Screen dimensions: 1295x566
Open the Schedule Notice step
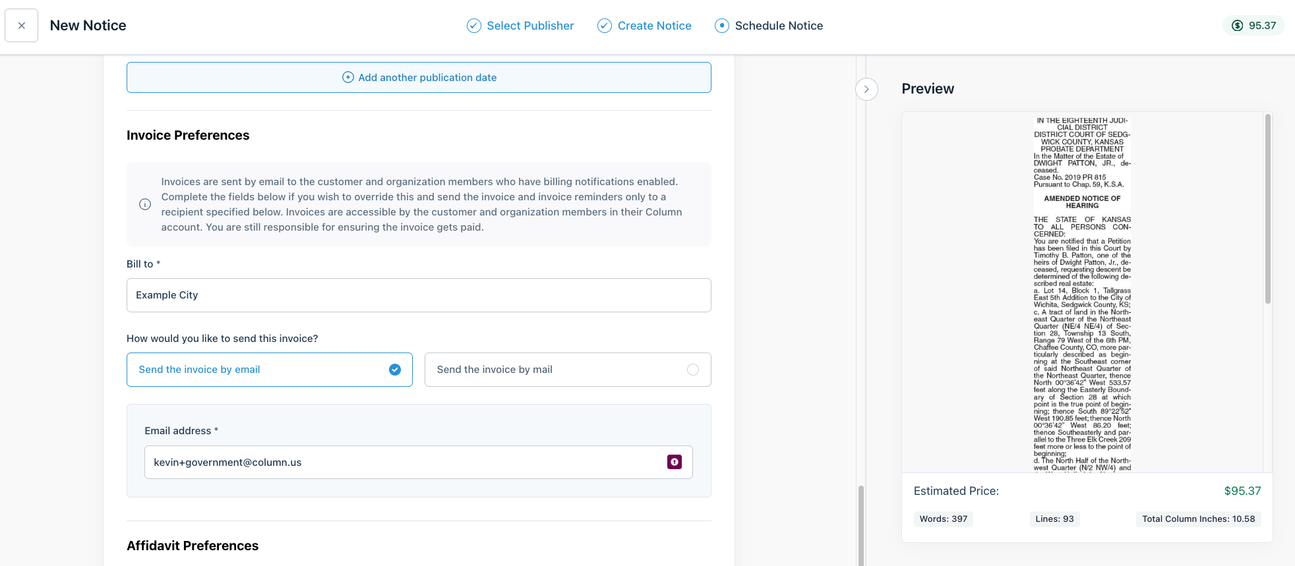779,26
